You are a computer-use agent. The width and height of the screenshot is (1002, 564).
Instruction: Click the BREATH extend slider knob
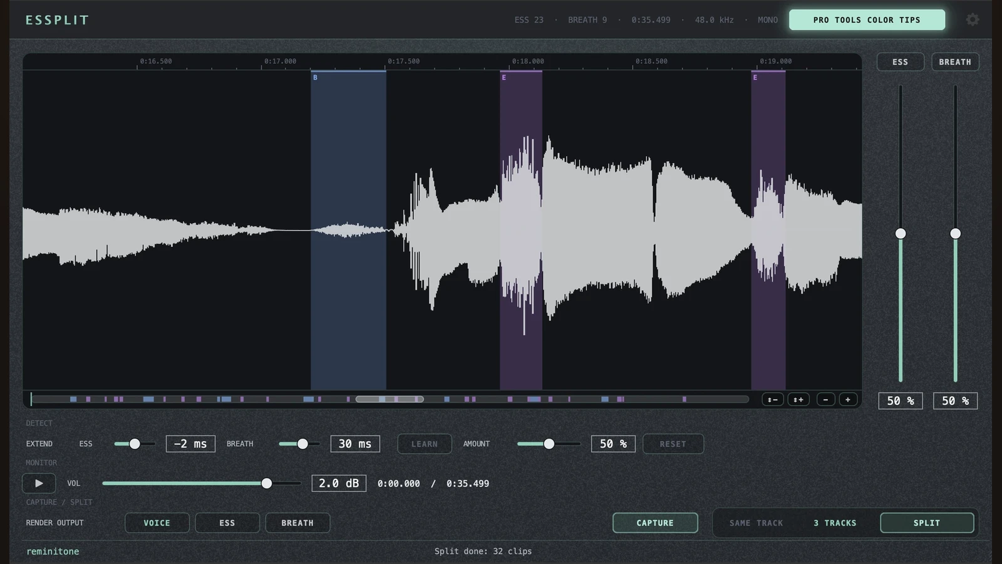tap(302, 444)
